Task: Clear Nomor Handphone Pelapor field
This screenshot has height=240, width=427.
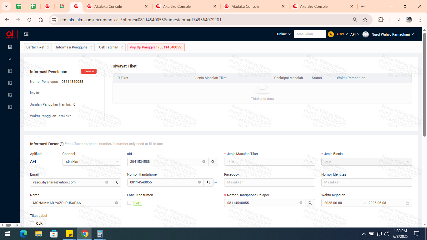Action: [x=301, y=203]
